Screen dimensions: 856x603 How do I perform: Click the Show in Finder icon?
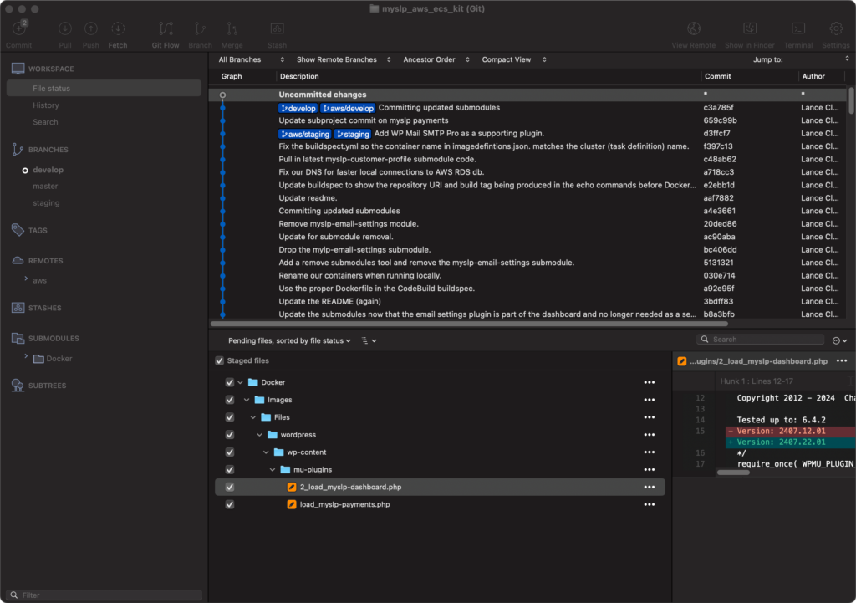point(750,29)
